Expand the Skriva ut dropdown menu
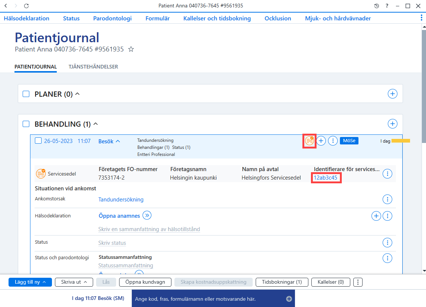This screenshot has height=307, width=426. (74, 282)
